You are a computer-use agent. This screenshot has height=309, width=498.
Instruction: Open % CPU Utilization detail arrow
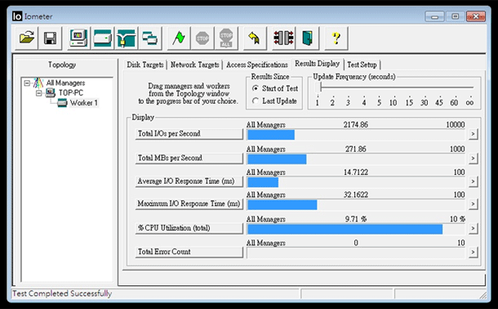point(473,228)
